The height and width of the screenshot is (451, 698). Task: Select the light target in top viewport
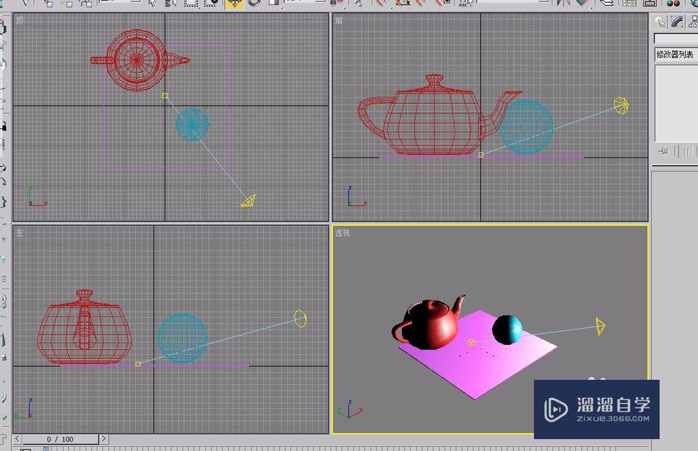pos(165,95)
